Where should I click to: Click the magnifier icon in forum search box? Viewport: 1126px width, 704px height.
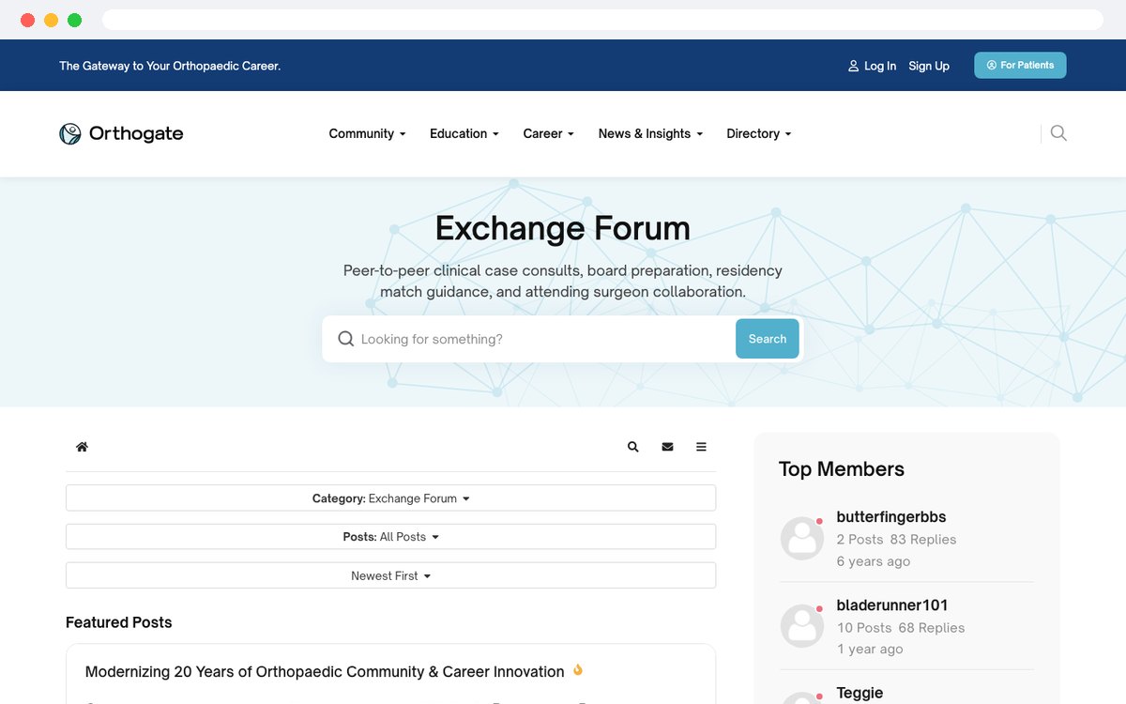[x=346, y=339]
